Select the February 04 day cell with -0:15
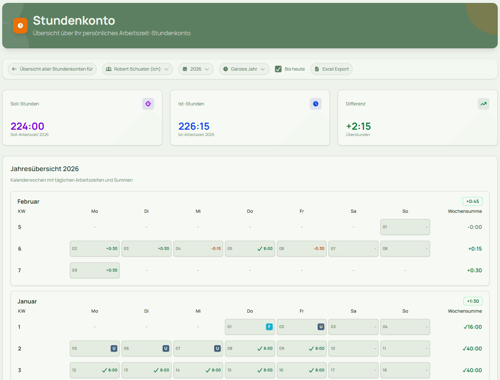The height and width of the screenshot is (380, 500). point(198,249)
